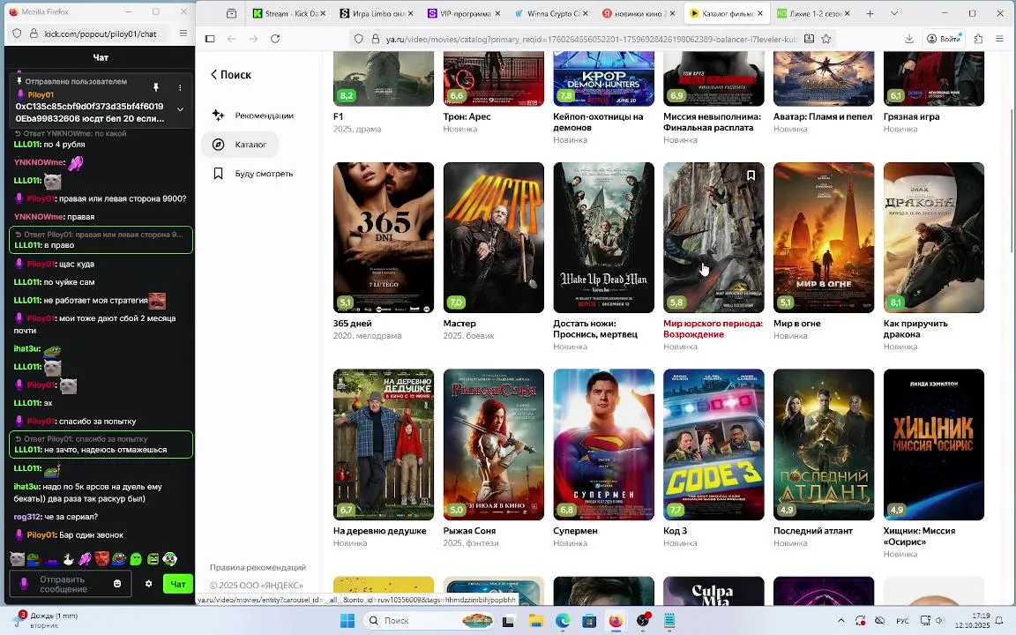Expand the pinned message chevron in chat
The width and height of the screenshot is (1016, 635).
(x=180, y=109)
